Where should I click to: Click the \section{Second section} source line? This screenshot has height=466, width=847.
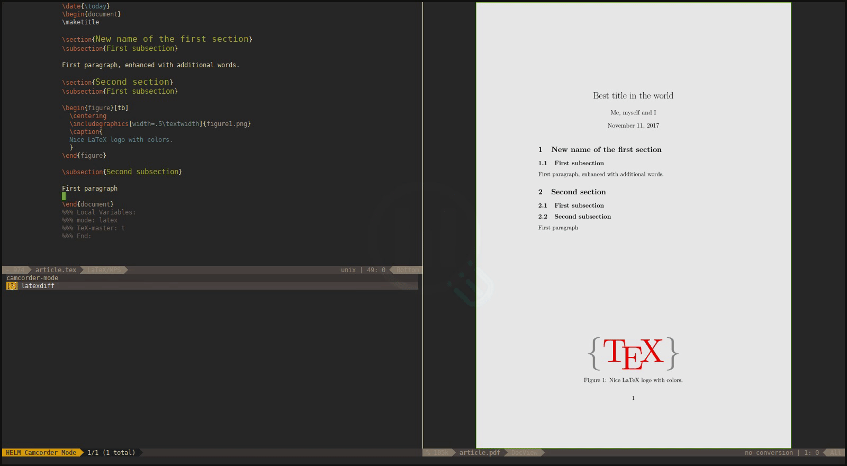point(118,82)
